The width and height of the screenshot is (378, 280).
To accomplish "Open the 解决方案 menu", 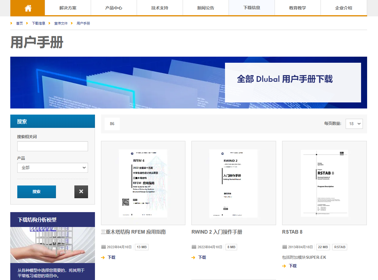I will click(x=68, y=8).
